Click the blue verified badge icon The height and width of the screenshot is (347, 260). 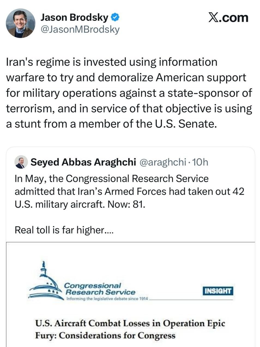[x=115, y=17]
